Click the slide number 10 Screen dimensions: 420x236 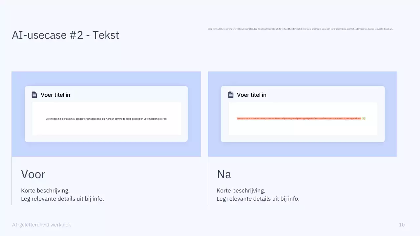pyautogui.click(x=402, y=225)
